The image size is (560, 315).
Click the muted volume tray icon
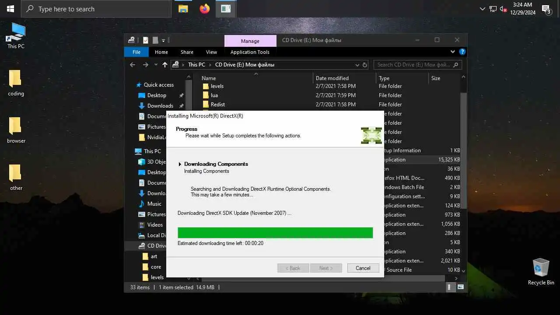[x=503, y=9]
